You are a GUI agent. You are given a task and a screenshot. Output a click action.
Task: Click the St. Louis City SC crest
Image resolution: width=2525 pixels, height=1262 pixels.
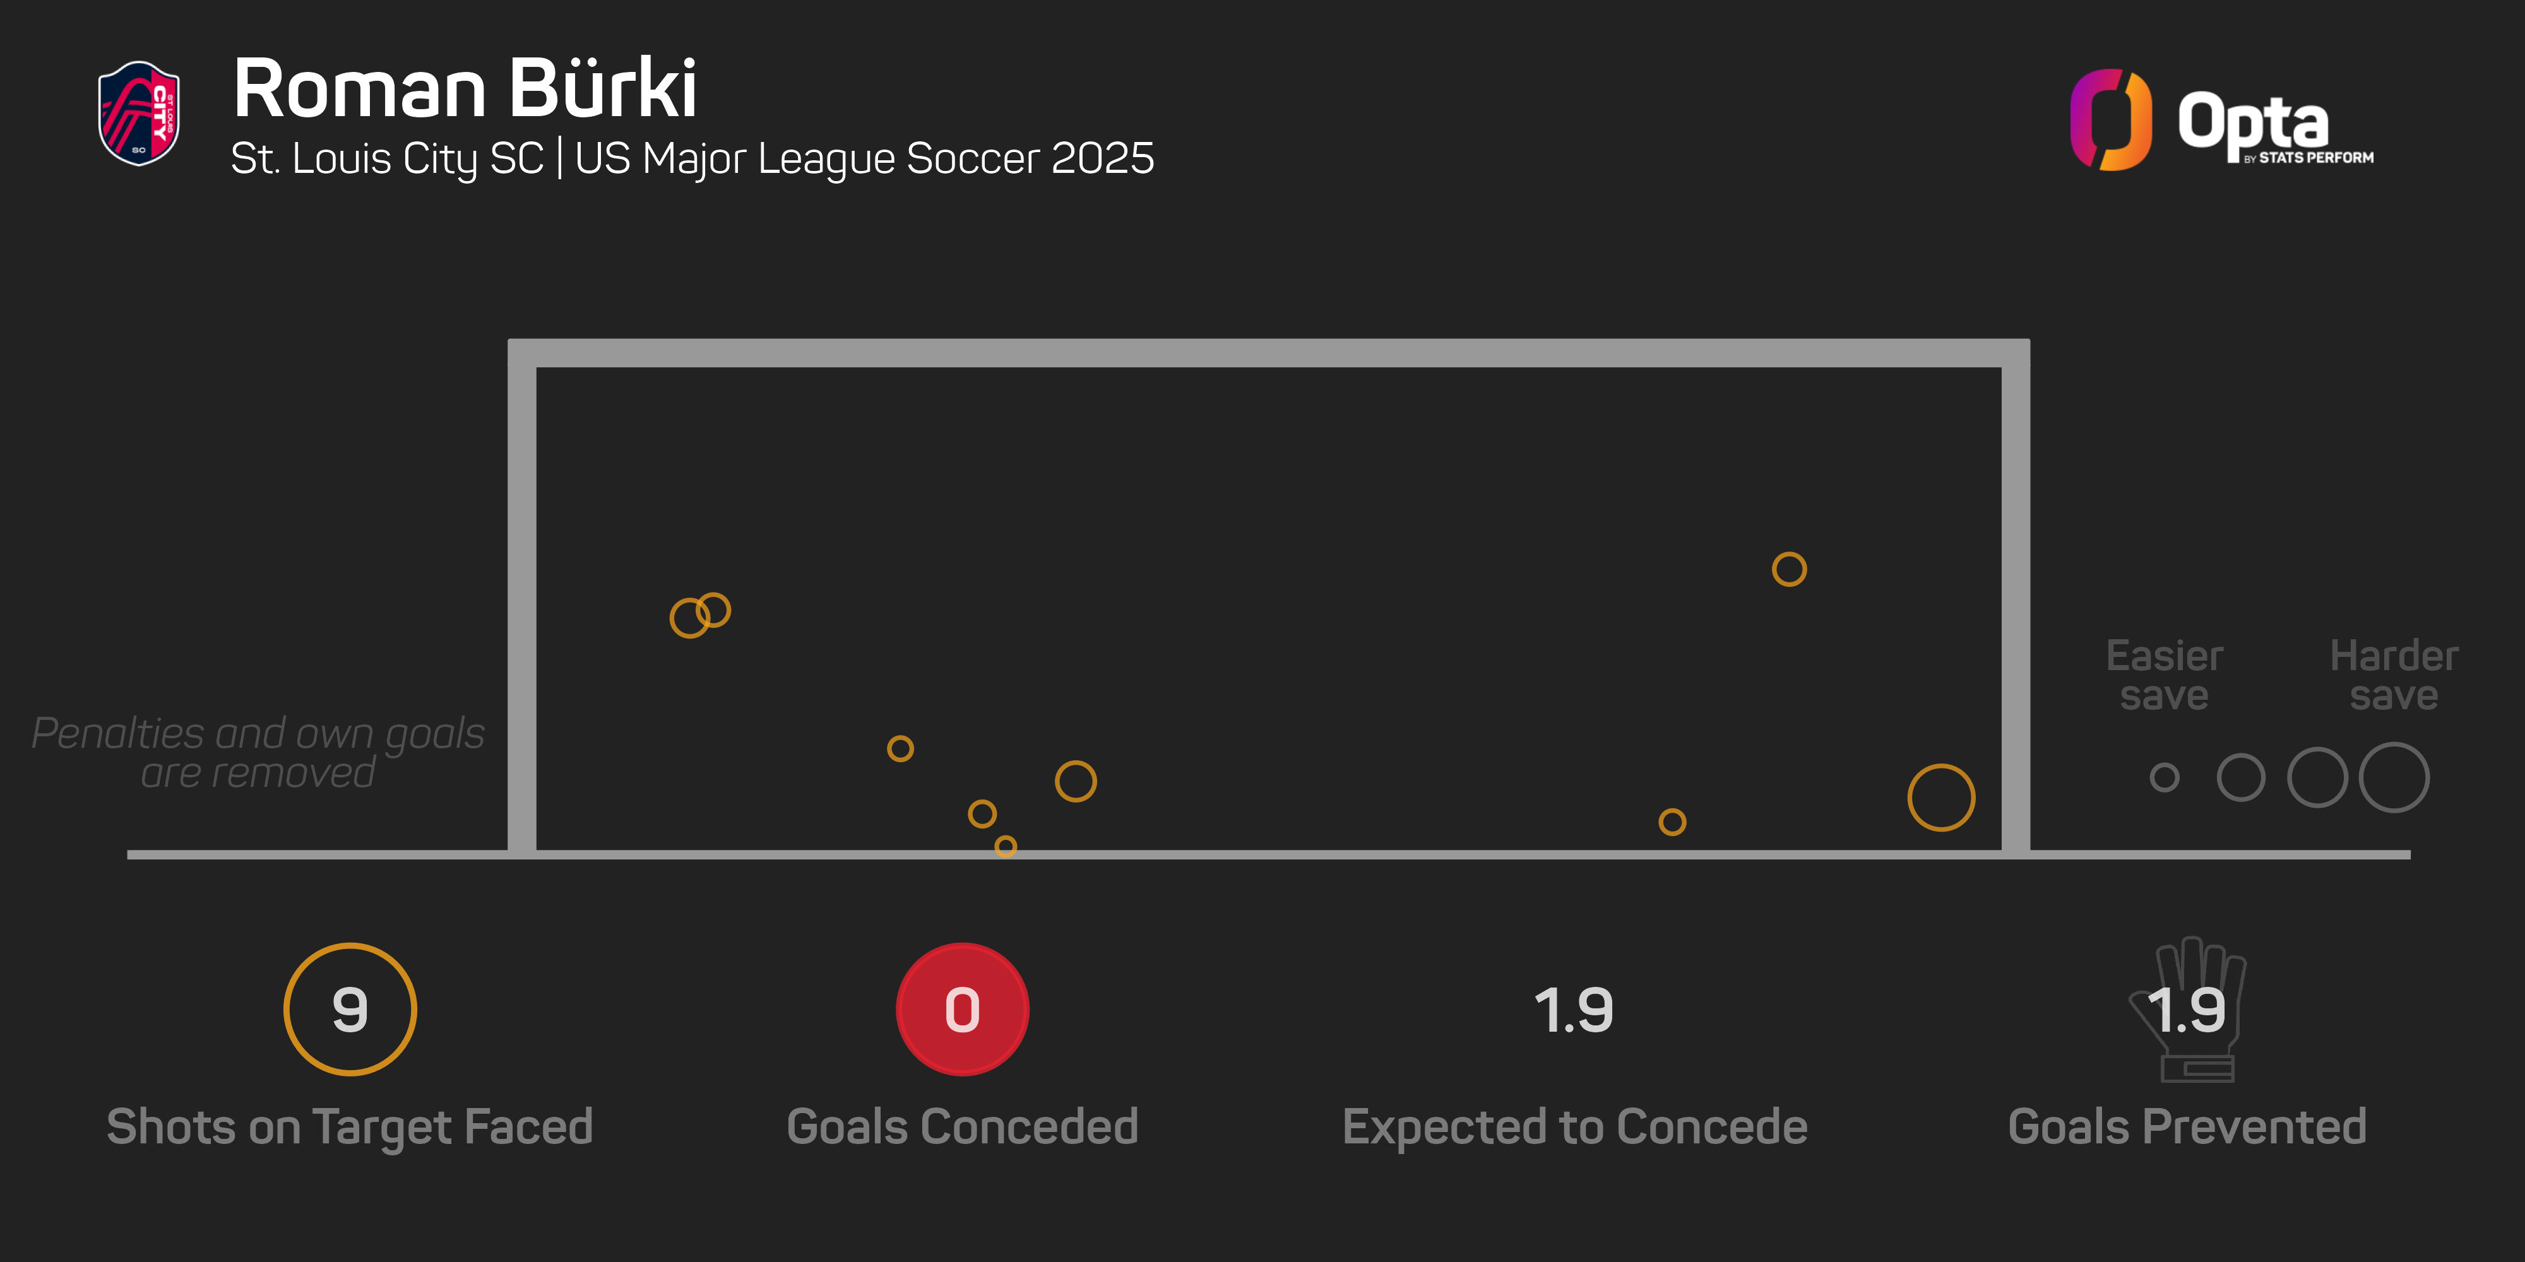tap(138, 114)
